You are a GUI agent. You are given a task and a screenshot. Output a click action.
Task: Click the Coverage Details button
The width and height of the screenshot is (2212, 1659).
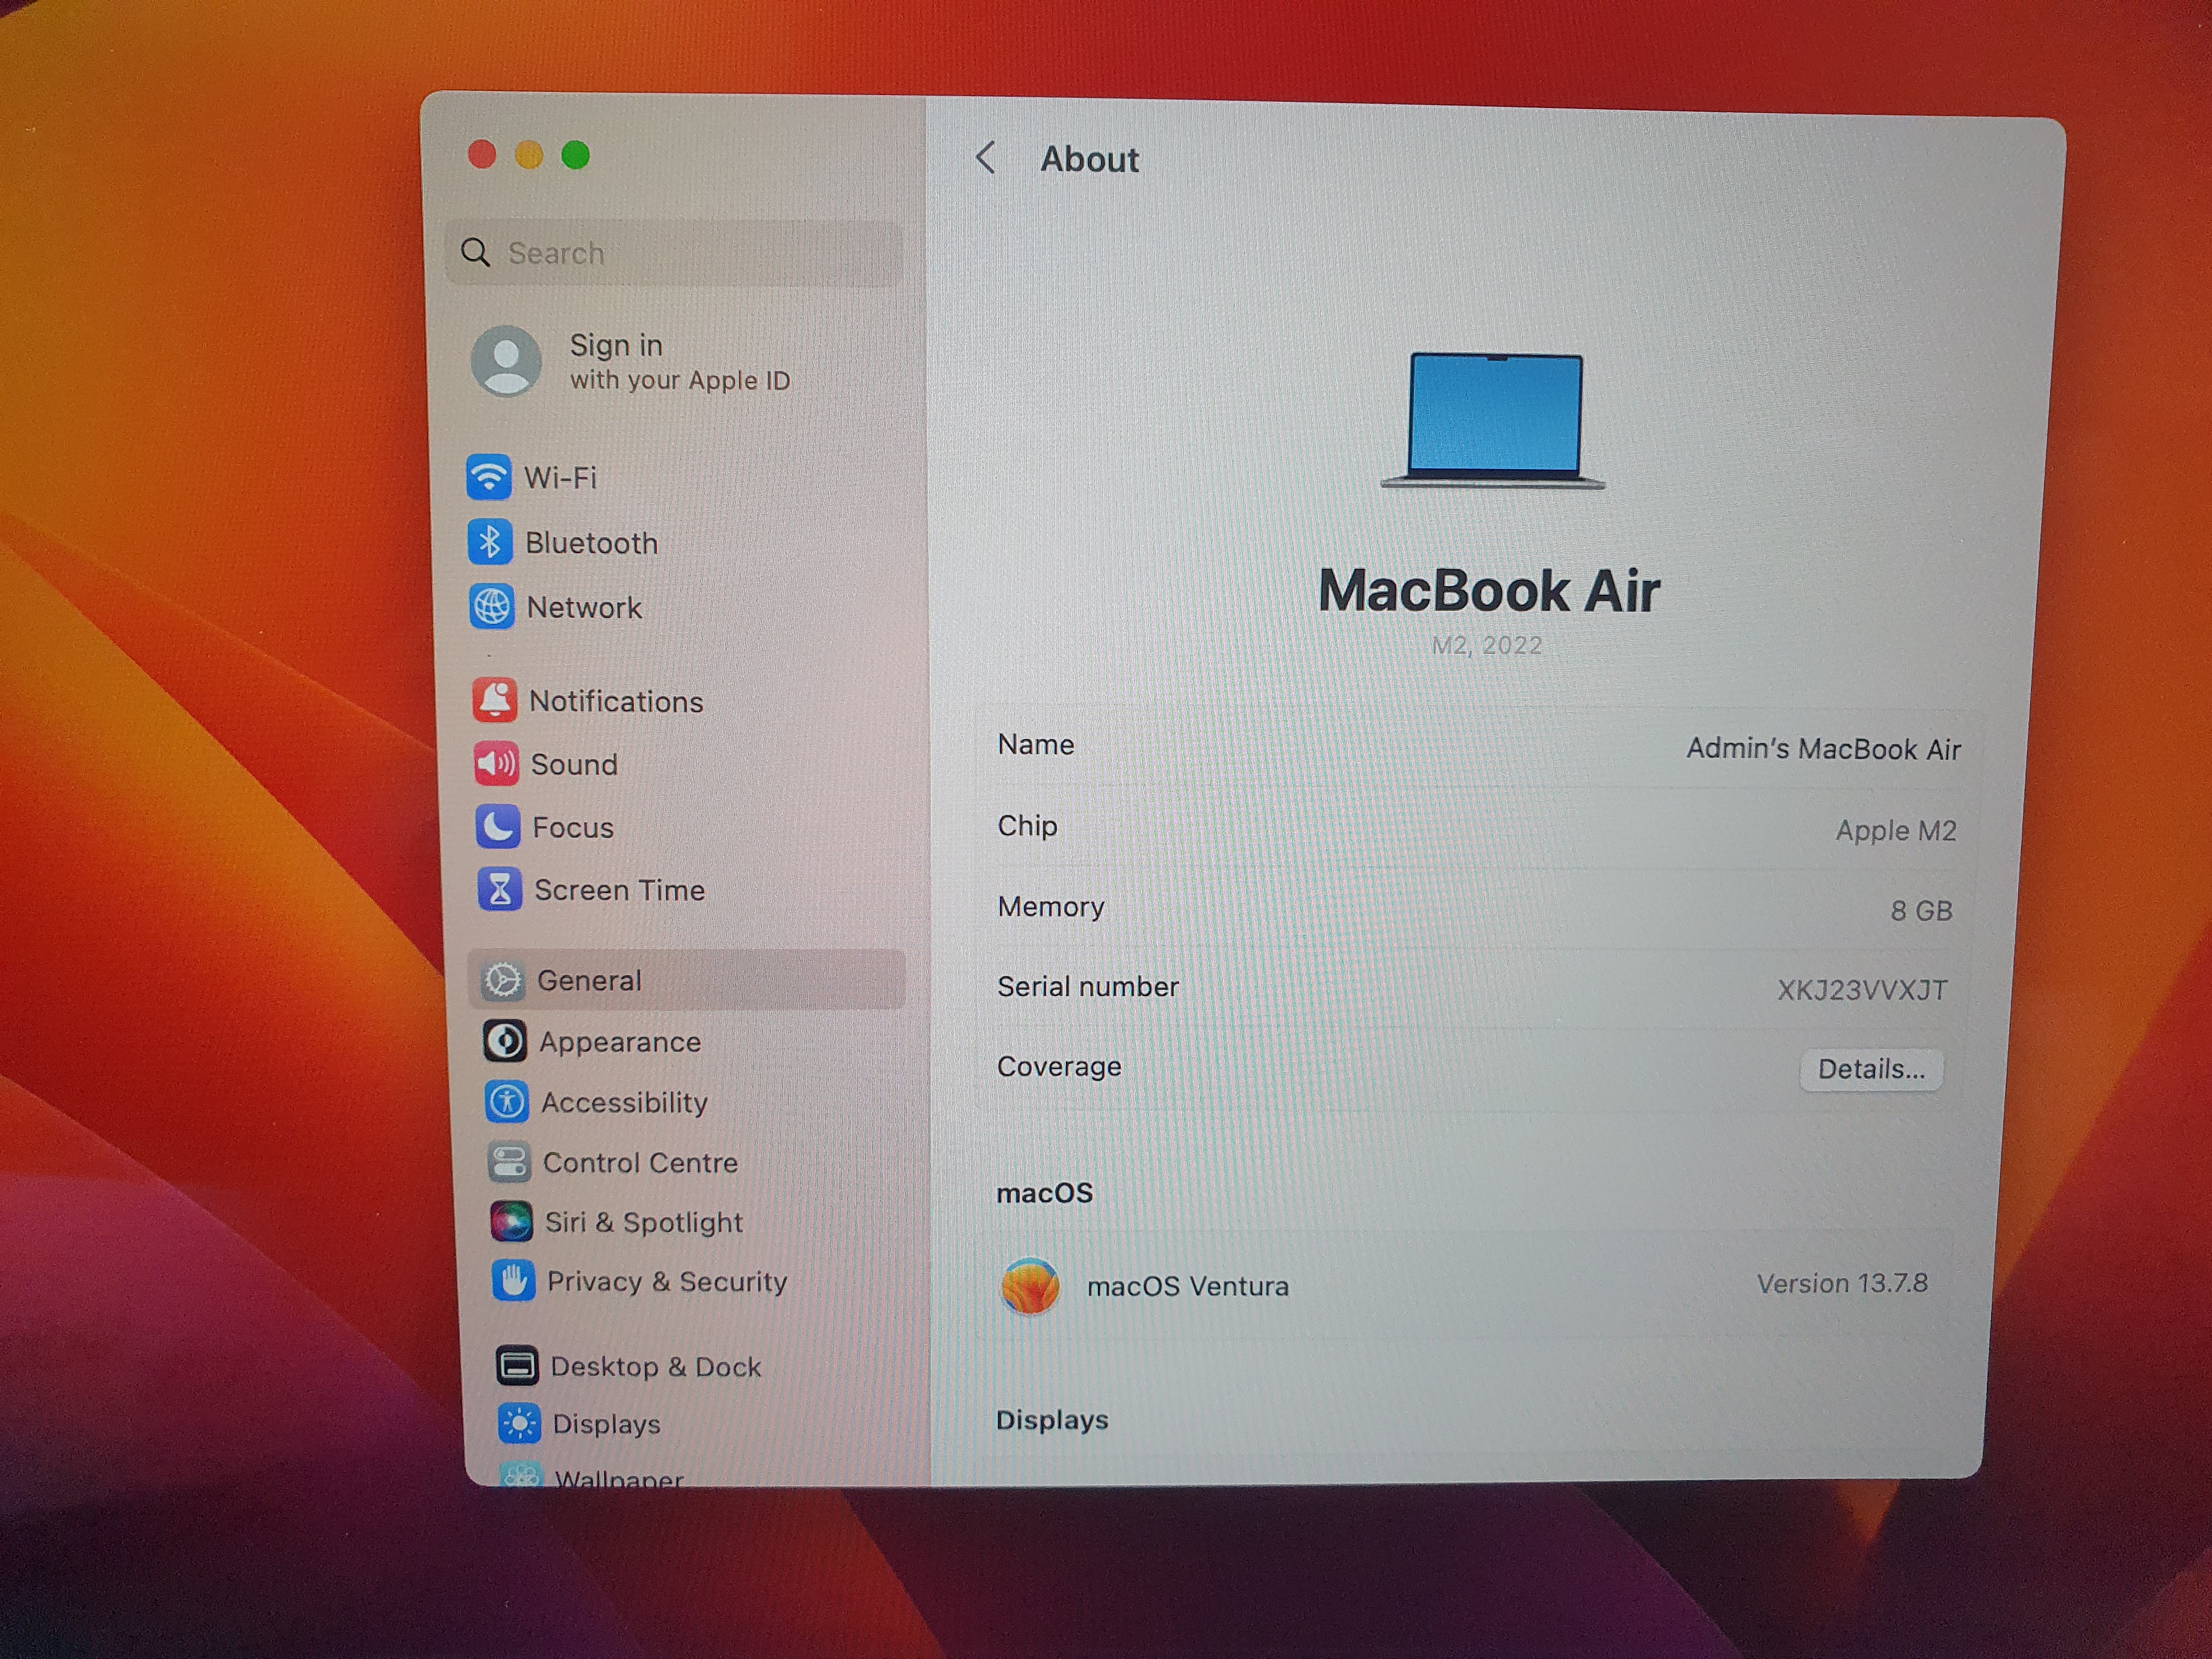(1870, 1069)
